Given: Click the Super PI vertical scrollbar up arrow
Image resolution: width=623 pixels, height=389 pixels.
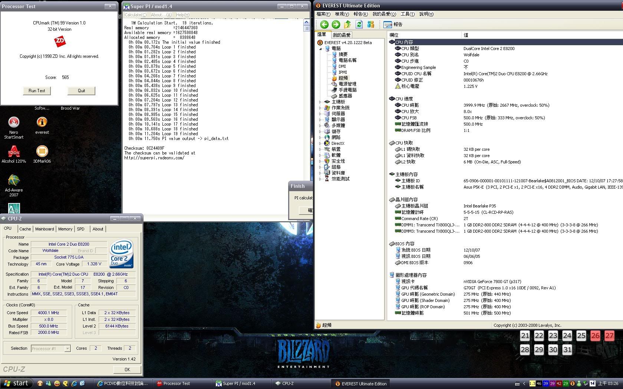Looking at the screenshot, I should [306, 23].
